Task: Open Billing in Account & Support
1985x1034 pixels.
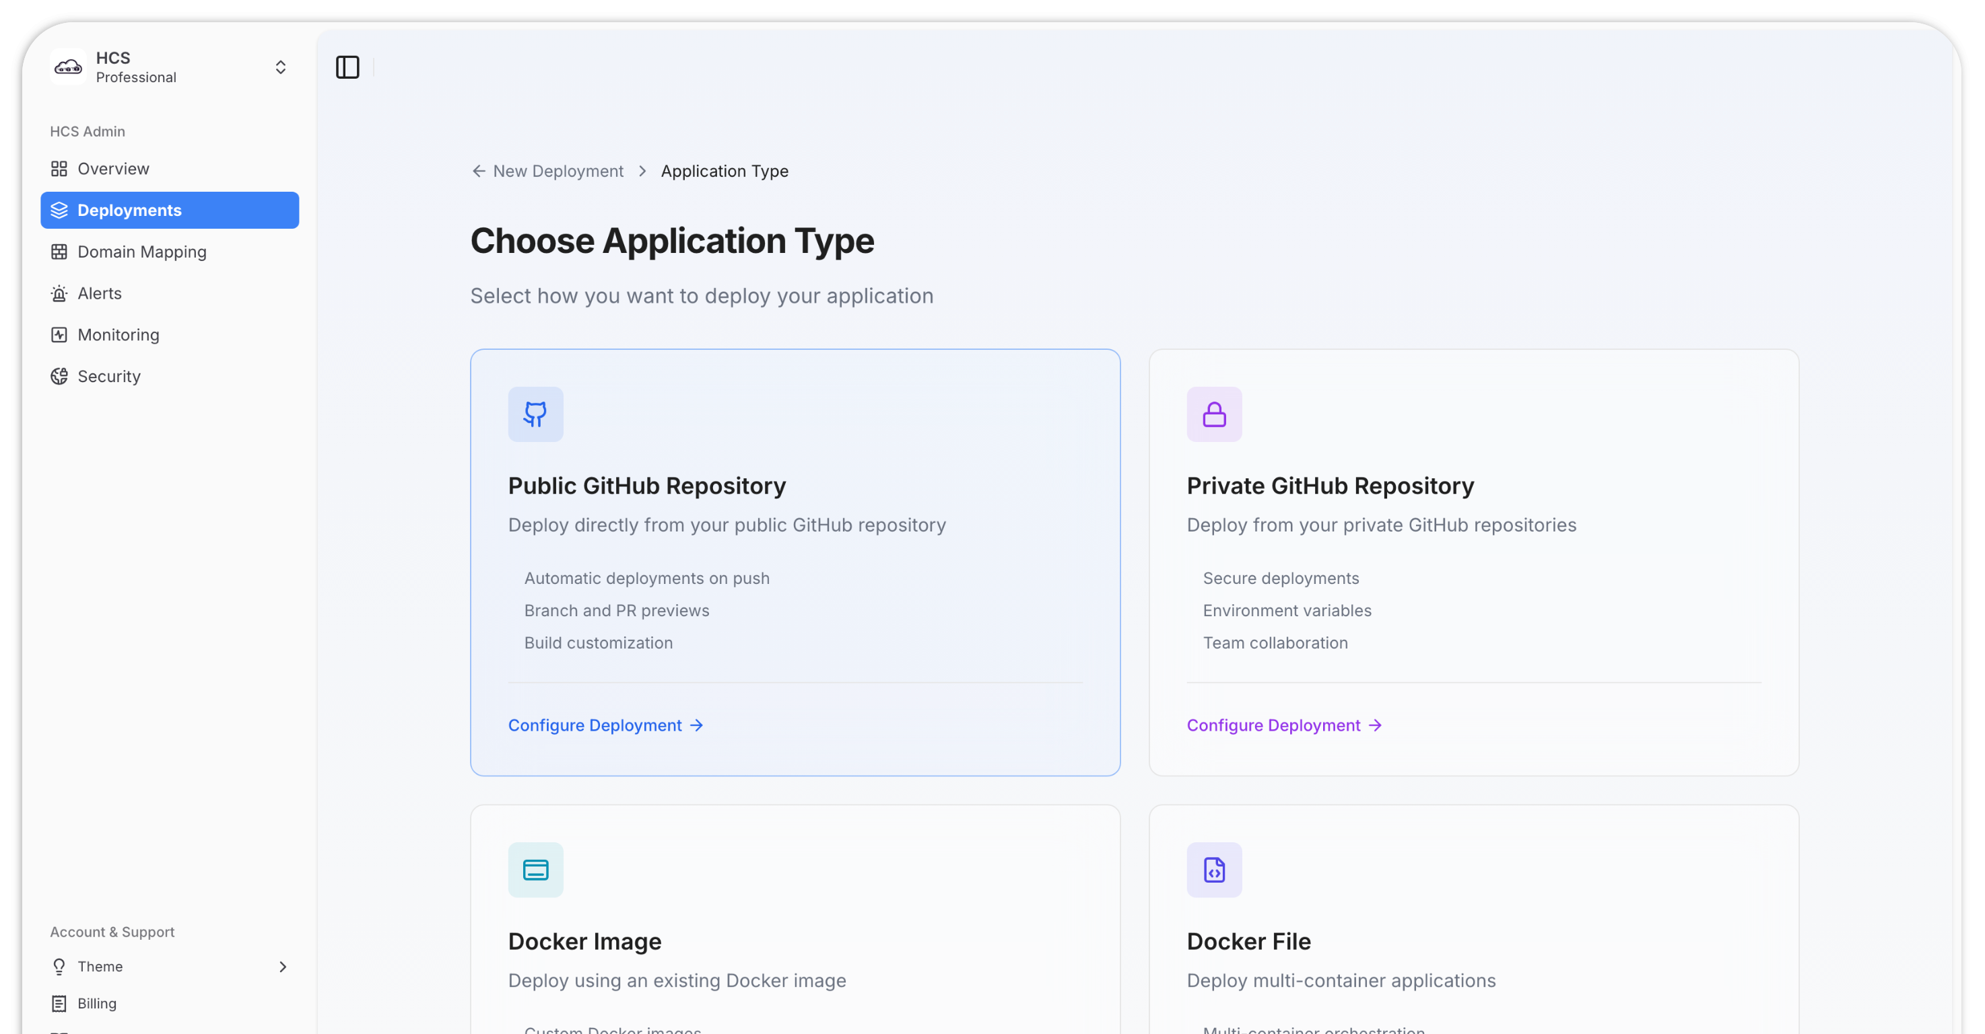Action: click(96, 1003)
